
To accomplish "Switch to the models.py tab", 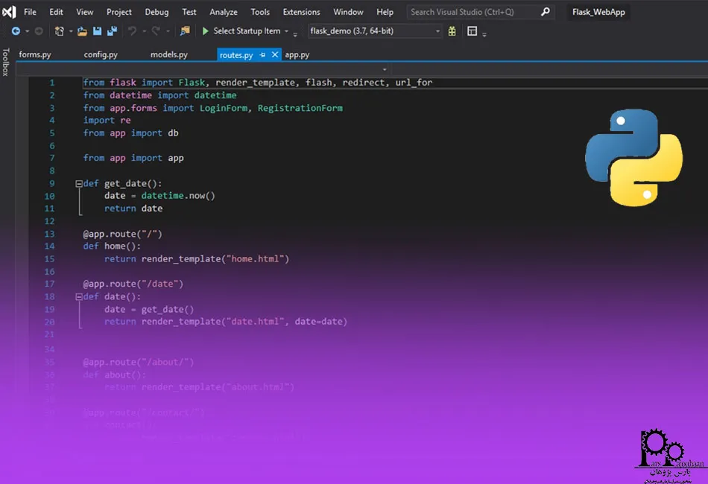I will tap(169, 55).
